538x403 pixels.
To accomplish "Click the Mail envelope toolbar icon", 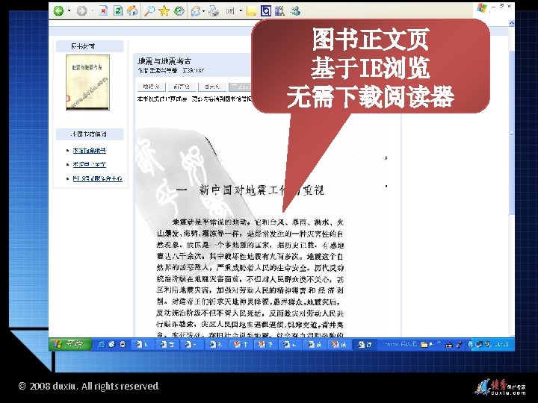I will pos(196,11).
